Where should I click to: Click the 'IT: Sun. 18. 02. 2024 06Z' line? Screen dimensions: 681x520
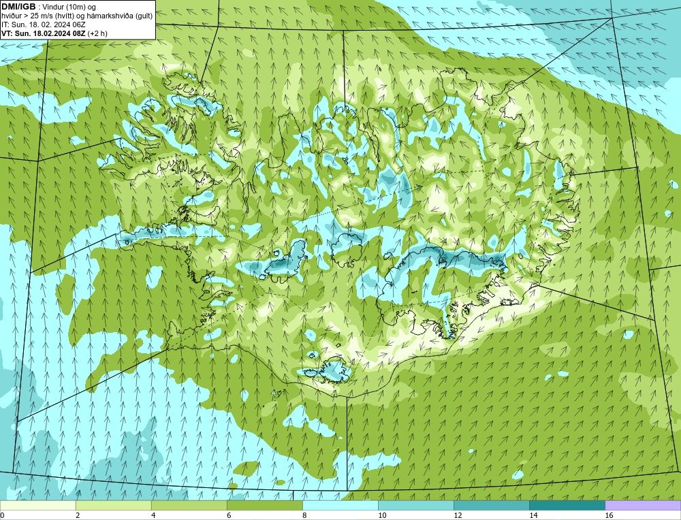(x=44, y=25)
